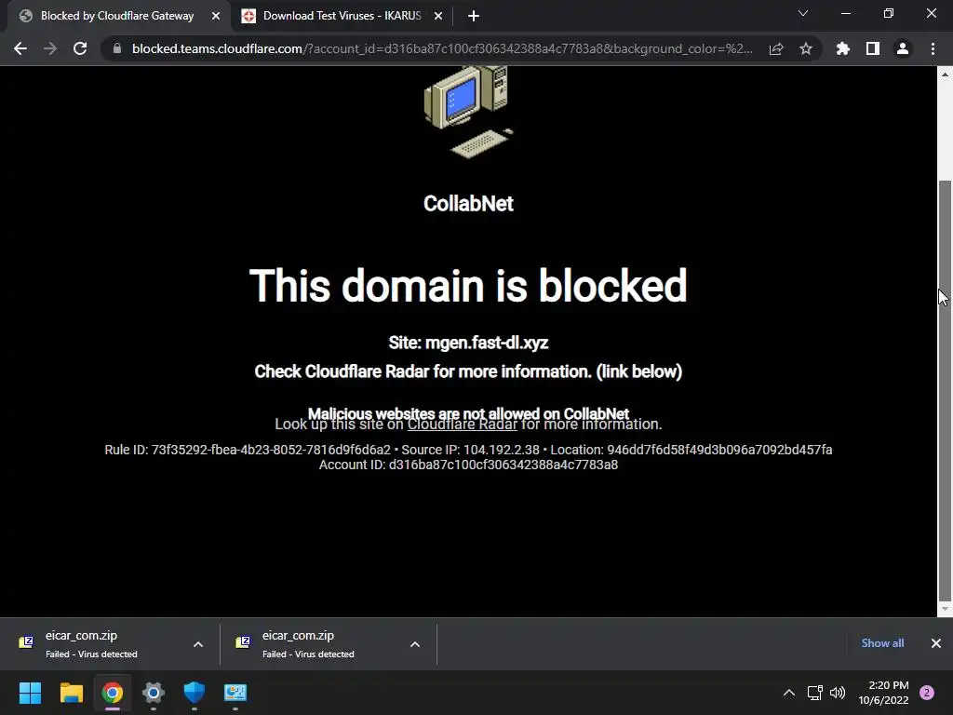Click the CollabNet title text
This screenshot has width=953, height=715.
coord(469,204)
